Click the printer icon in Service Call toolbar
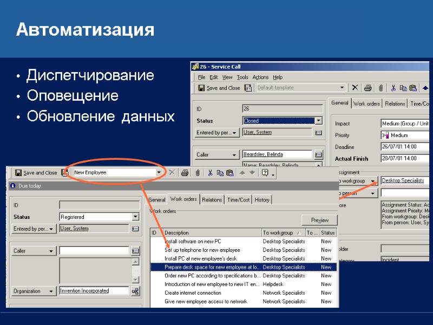The image size is (433, 325). pos(368,88)
